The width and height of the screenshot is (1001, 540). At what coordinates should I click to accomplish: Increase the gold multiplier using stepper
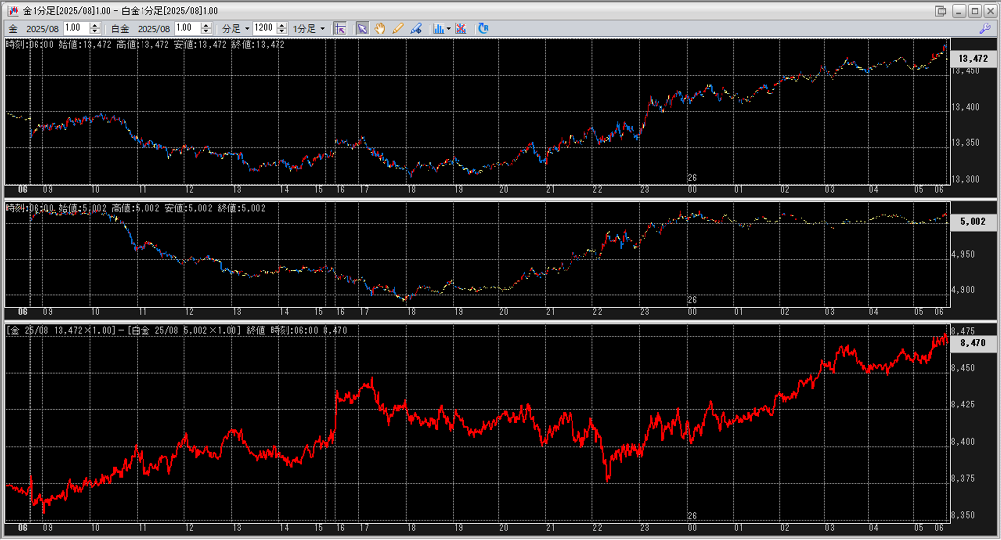pos(95,25)
